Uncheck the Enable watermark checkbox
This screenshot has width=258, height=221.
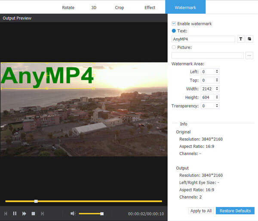(174, 24)
